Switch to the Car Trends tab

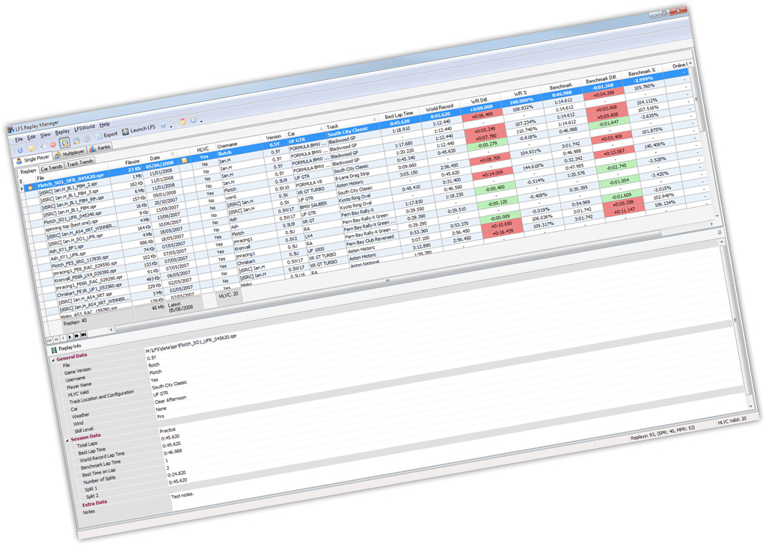click(x=52, y=168)
